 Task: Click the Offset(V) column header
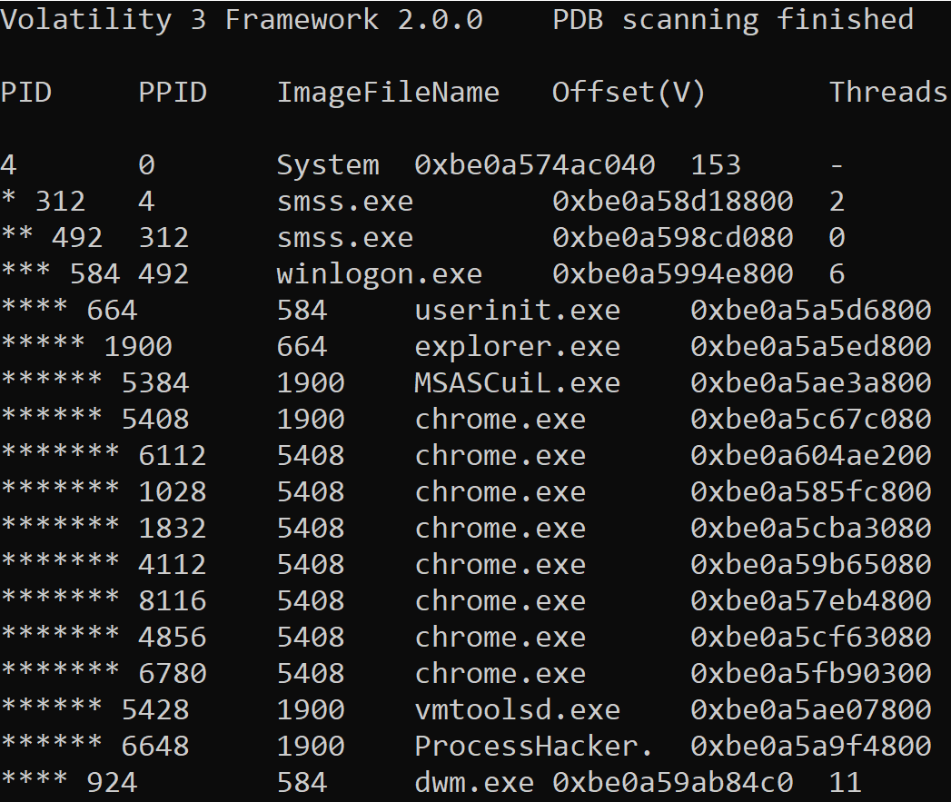pos(629,92)
